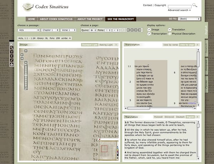214x164 pixels.
Task: Open the Folio number dropdown
Action: pos(108,30)
